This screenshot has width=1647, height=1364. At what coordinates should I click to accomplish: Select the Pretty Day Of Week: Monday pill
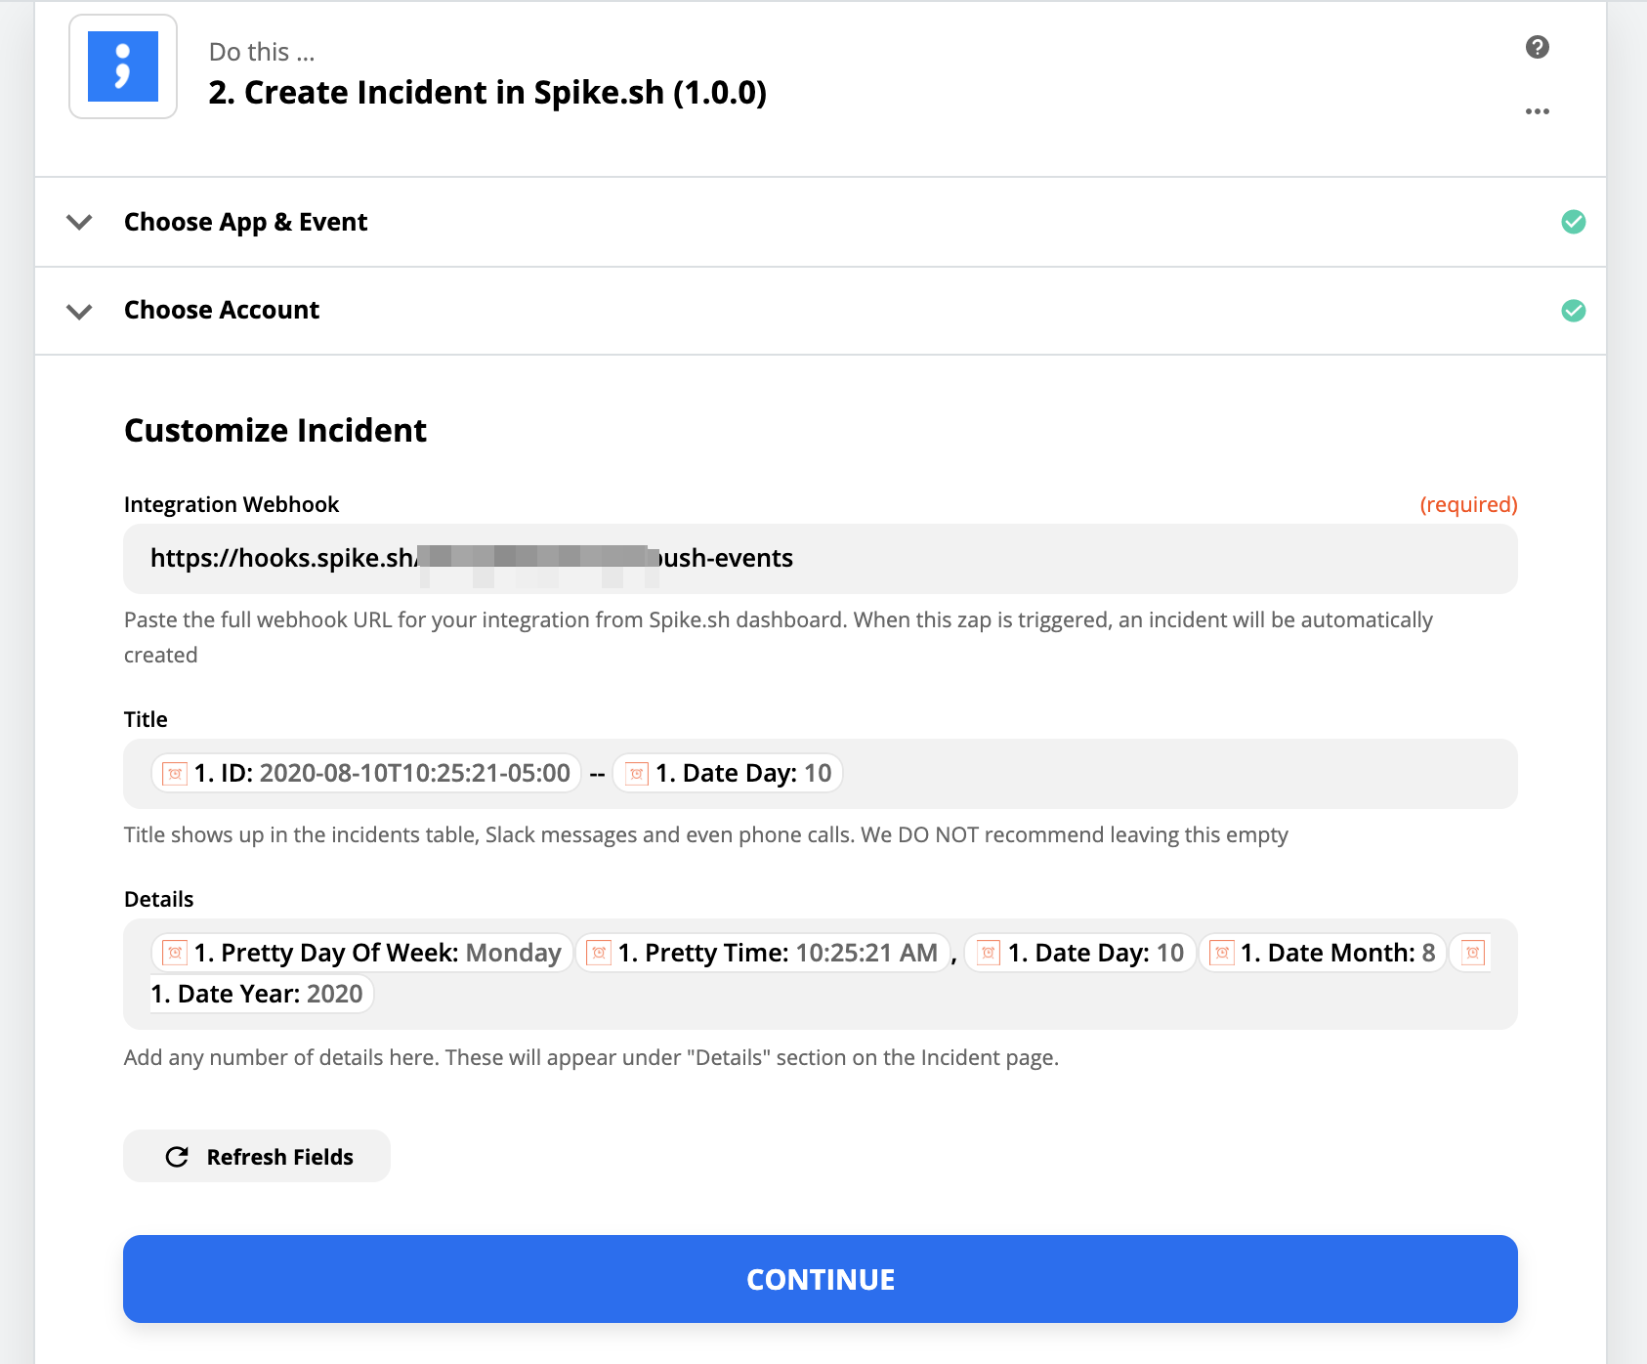pos(362,953)
